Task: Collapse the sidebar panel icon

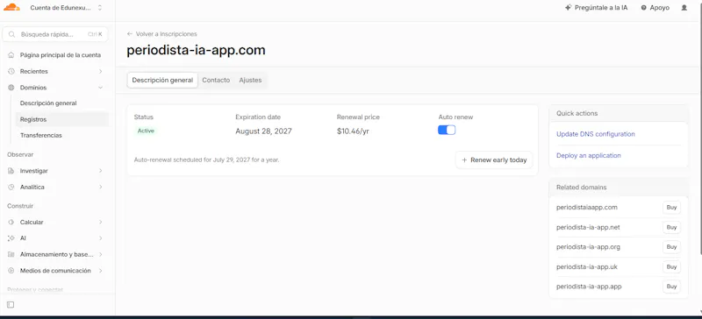Action: 11,305
